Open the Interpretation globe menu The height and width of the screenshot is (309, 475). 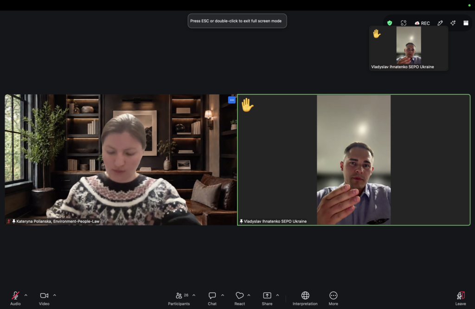coord(305,298)
